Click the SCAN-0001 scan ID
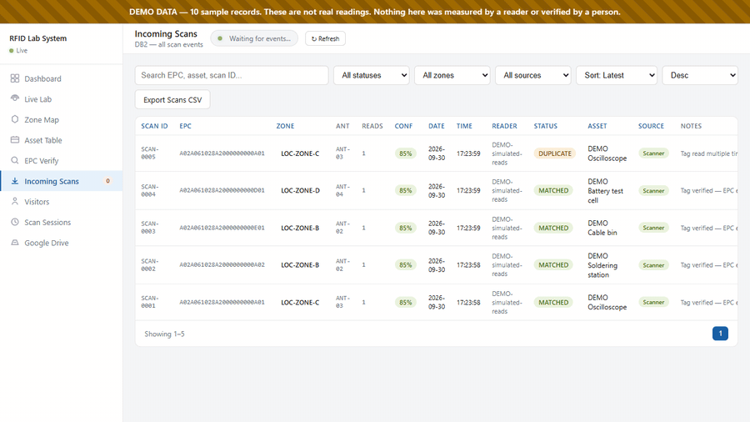Viewport: 750px width, 422px height. [150, 302]
